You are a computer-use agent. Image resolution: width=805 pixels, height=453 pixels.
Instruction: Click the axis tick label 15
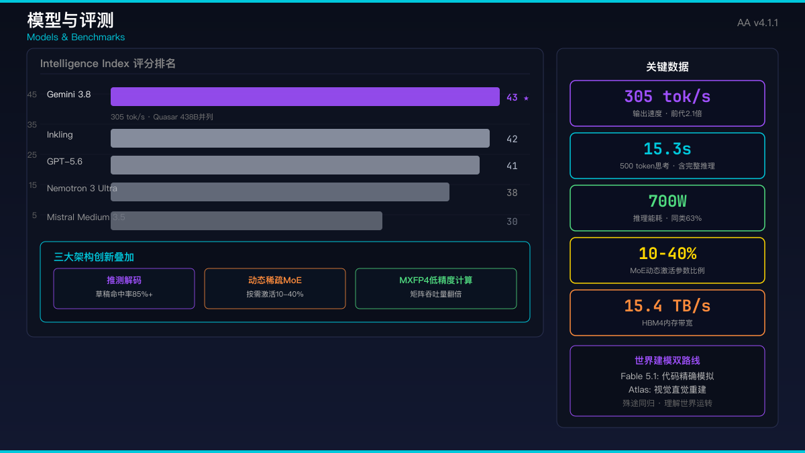pos(33,185)
